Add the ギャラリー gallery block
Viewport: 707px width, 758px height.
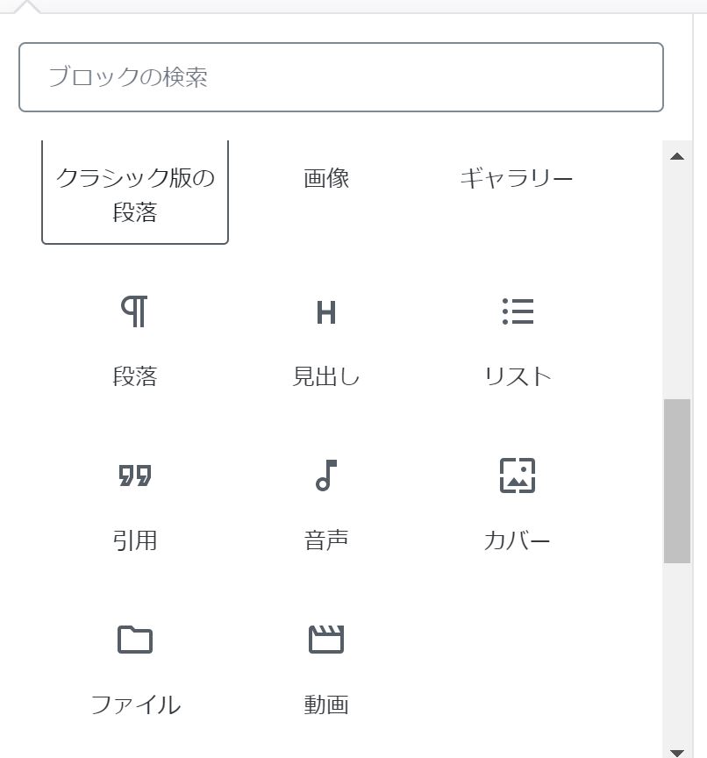(517, 179)
